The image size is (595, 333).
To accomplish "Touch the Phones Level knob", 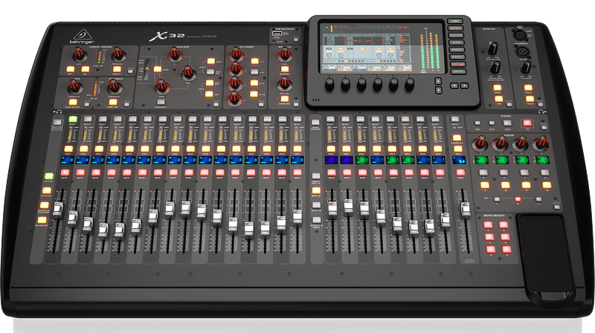I will click(495, 68).
